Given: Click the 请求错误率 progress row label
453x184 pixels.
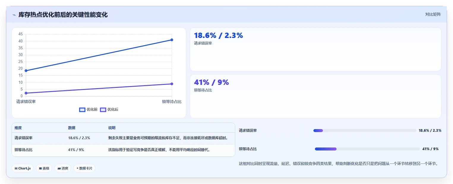Looking at the screenshot, I should coord(248,131).
